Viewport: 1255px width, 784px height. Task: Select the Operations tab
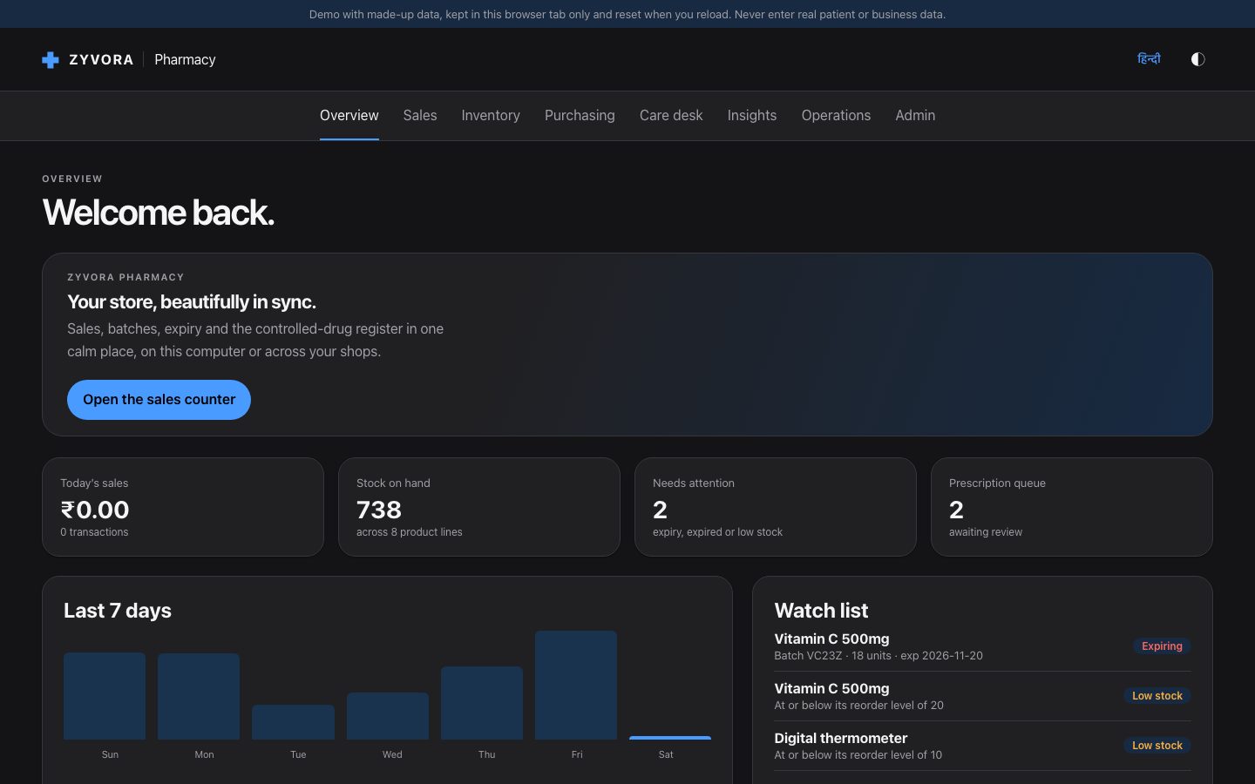click(836, 115)
